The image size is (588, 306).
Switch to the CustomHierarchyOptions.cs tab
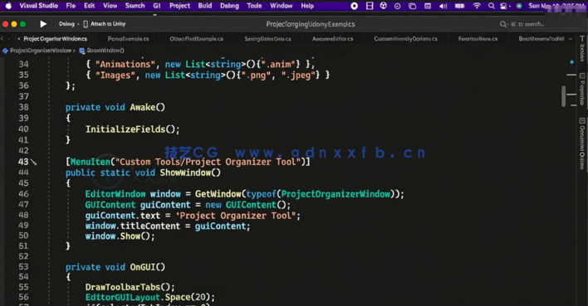405,39
